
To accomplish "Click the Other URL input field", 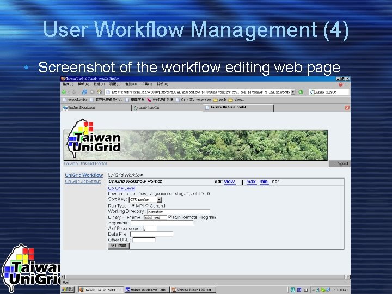I will pyautogui.click(x=144, y=240).
